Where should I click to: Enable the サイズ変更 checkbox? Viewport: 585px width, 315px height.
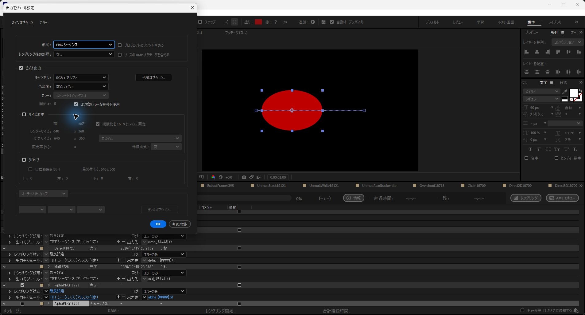pos(24,114)
